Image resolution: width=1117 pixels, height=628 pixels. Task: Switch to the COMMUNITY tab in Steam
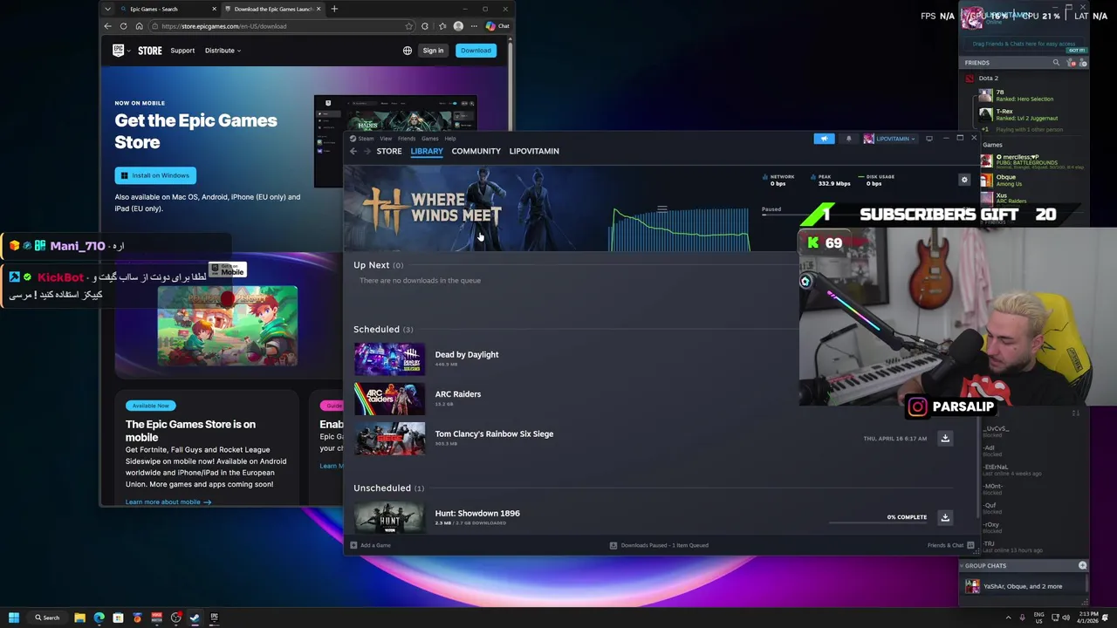(476, 151)
